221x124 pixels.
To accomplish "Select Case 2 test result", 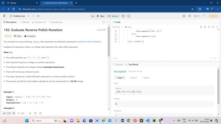I will (133, 78).
